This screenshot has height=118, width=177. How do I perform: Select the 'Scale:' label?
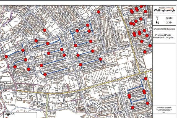pyautogui.click(x=169, y=18)
